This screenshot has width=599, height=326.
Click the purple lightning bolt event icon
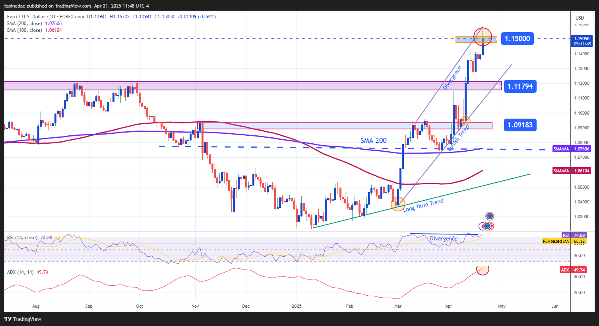[482, 226]
